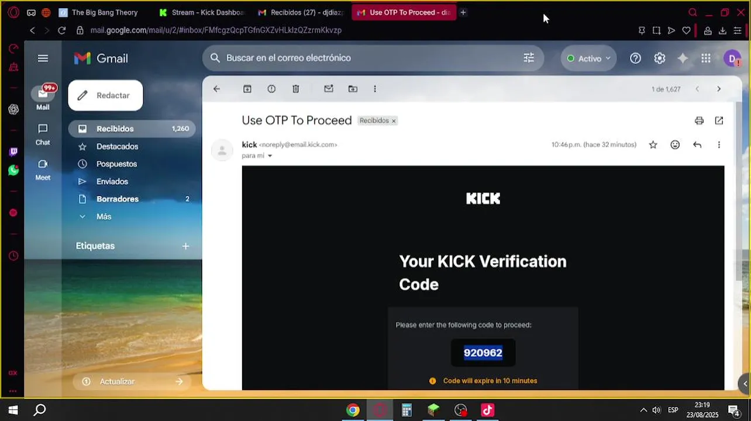Go back in browser history
The image size is (751, 421).
[x=32, y=30]
